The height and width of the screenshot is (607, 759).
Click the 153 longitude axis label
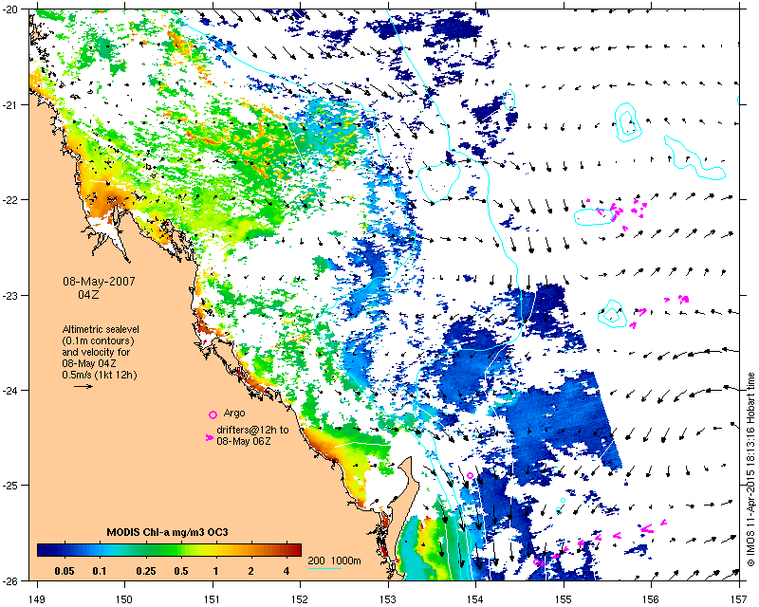click(x=388, y=599)
